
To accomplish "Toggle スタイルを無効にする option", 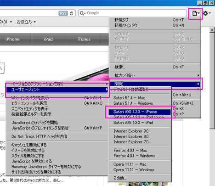I will tap(57, 156).
